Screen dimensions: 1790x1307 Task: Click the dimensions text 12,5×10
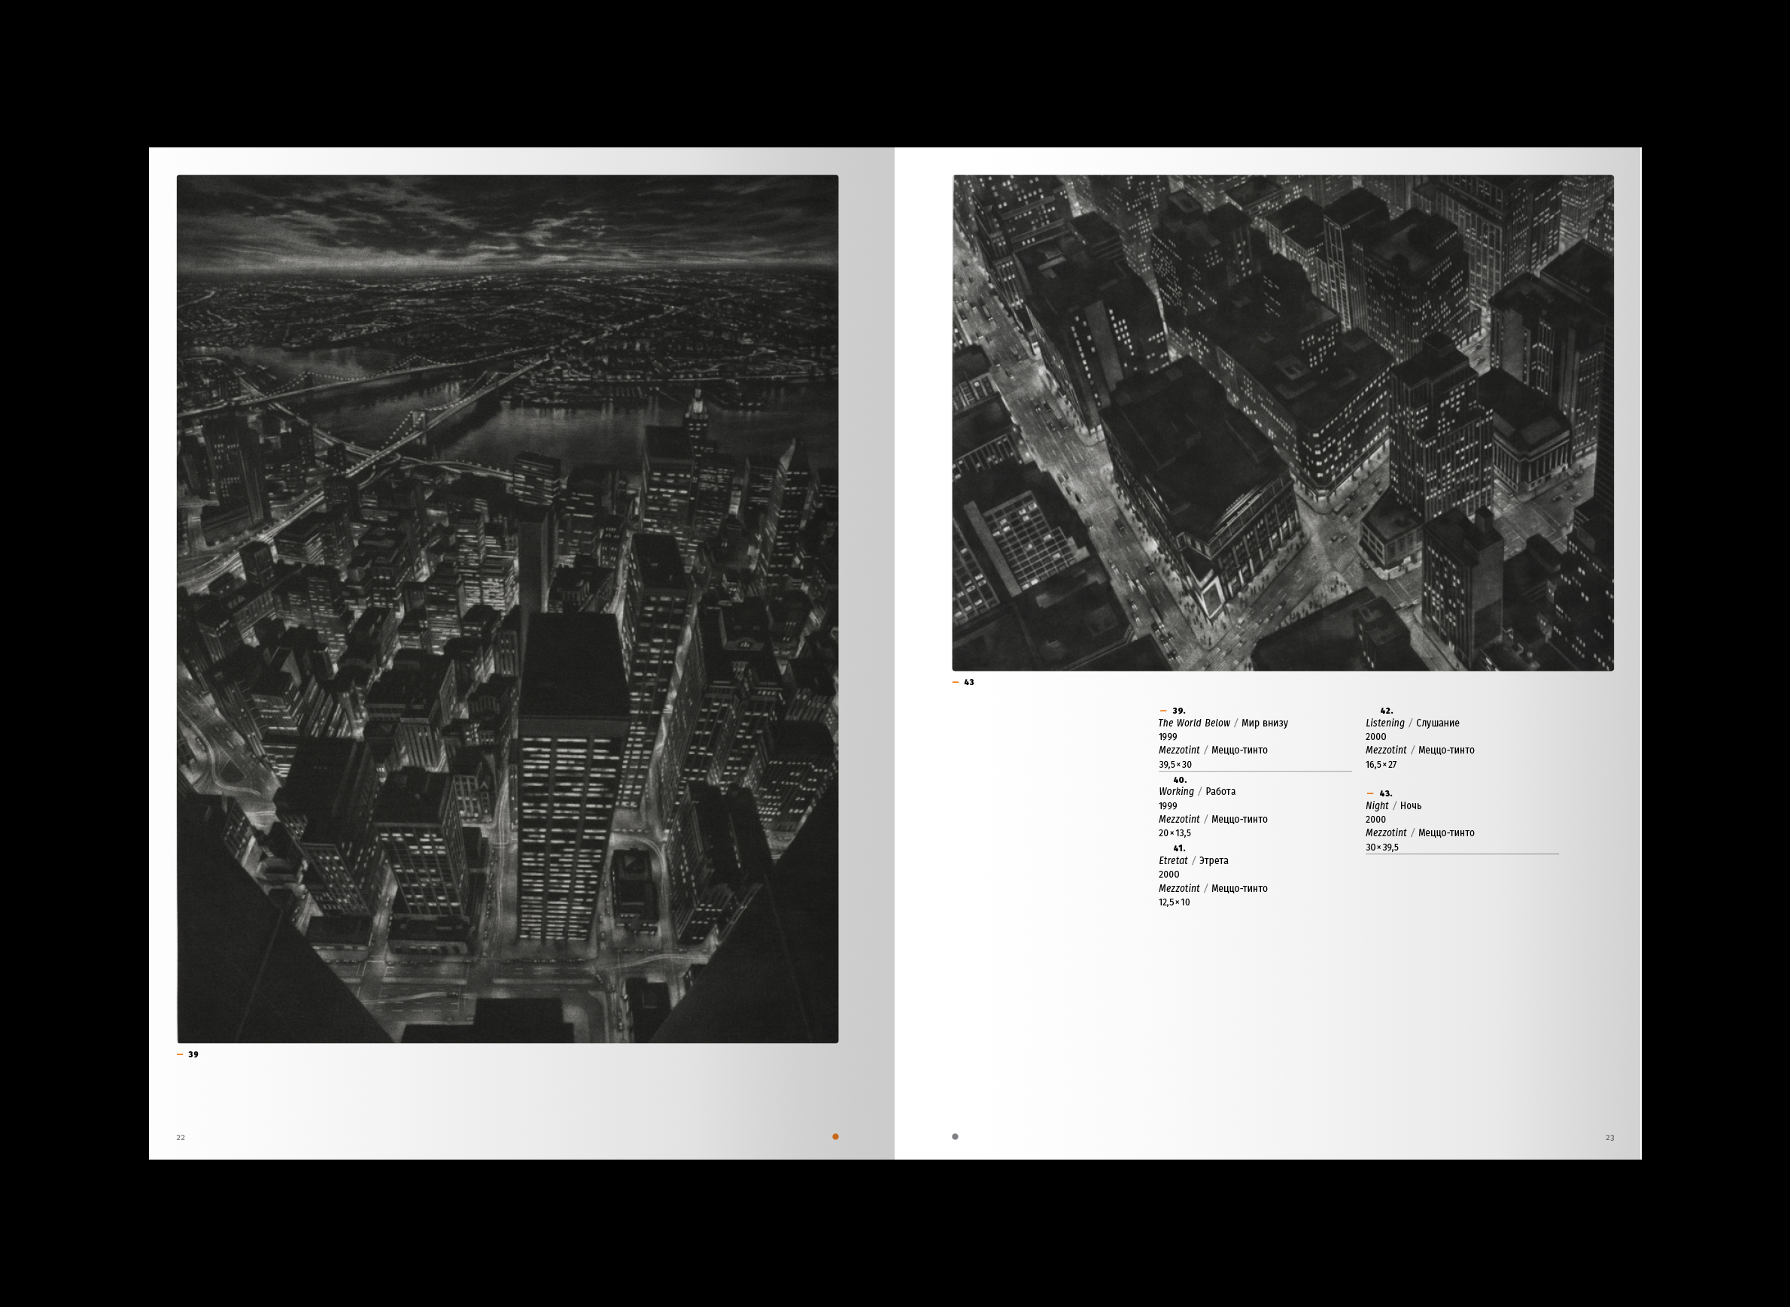click(1173, 902)
